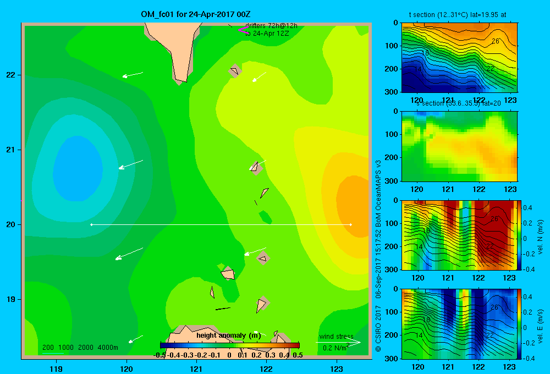The width and height of the screenshot is (550, 374).
Task: Click longitude label '123' on map axis
Action: (x=337, y=369)
